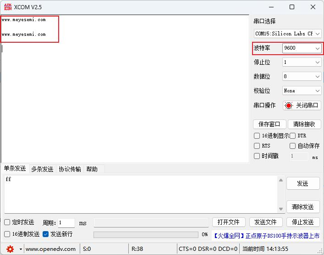
Task: Open the 正点原子DS100 advertisement link
Action: coord(267,236)
